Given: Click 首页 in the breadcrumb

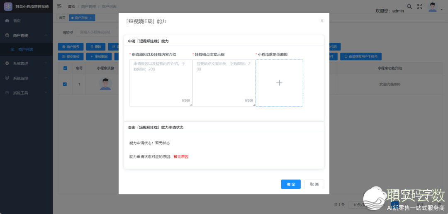Looking at the screenshot, I should (72, 7).
